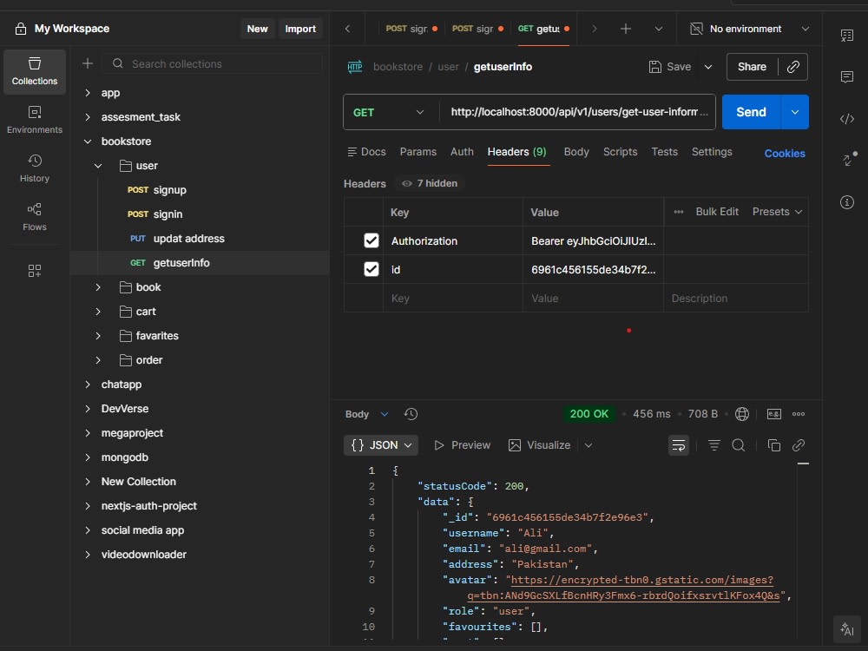Viewport: 868px width, 651px height.
Task: Switch to the Auth tab
Action: tap(462, 152)
